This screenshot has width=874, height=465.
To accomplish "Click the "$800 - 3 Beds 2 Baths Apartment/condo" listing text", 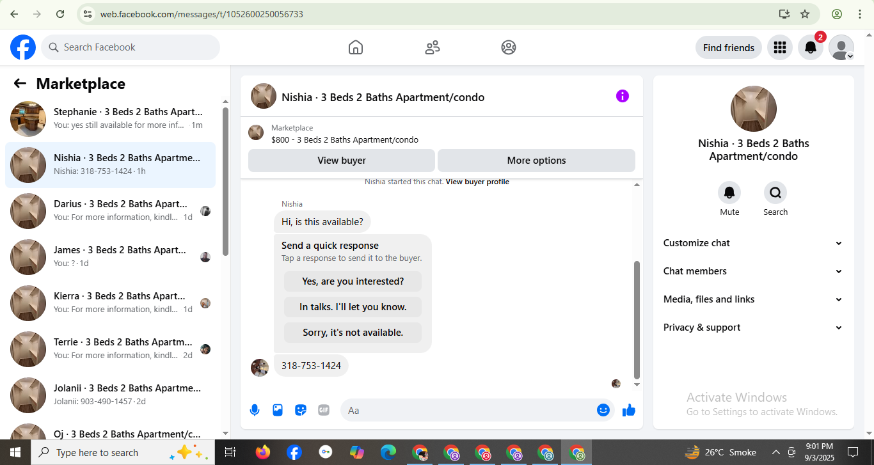I will tap(345, 140).
